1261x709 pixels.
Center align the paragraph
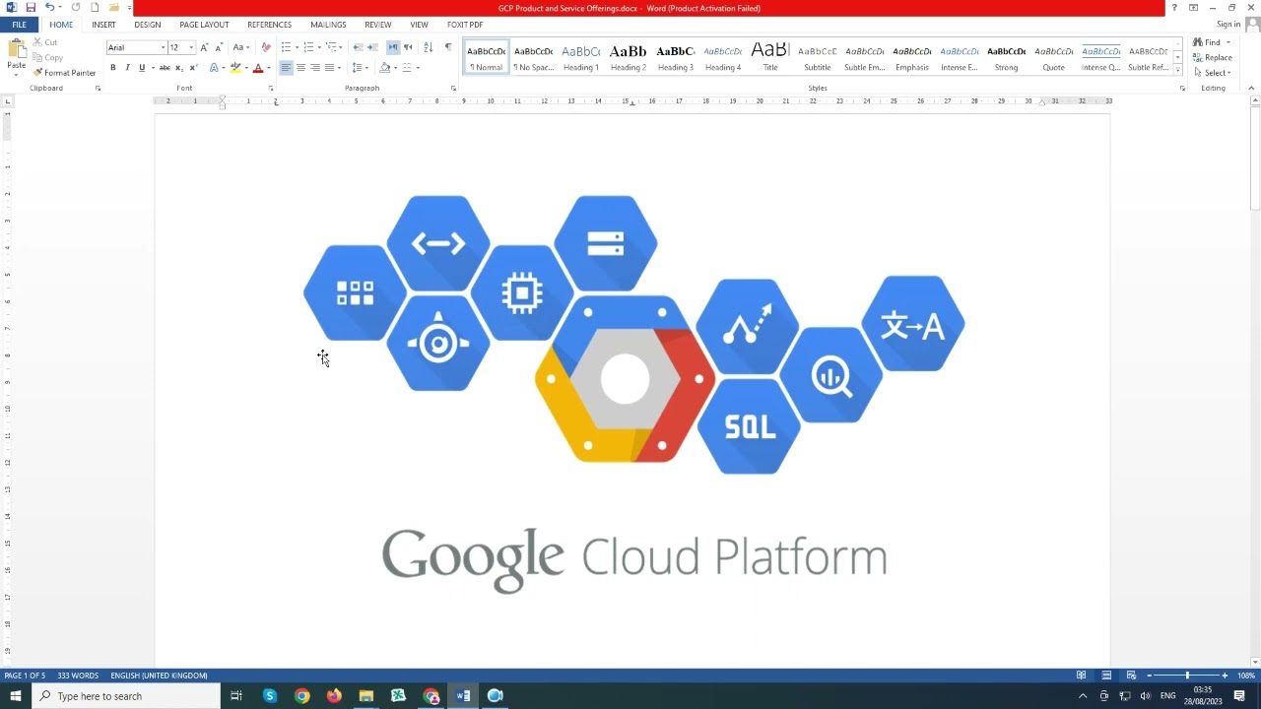[x=300, y=68]
